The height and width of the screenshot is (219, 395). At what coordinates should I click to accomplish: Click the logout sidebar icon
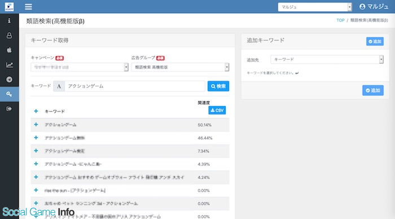10,108
